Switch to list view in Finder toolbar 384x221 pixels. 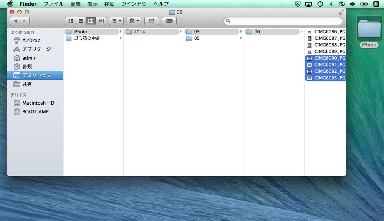81,21
